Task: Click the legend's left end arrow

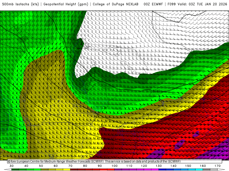Action: coord(8,170)
